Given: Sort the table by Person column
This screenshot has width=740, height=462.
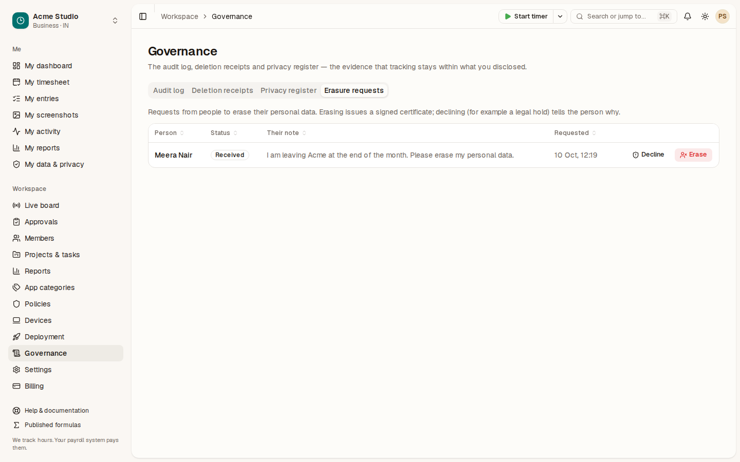Looking at the screenshot, I should [169, 133].
